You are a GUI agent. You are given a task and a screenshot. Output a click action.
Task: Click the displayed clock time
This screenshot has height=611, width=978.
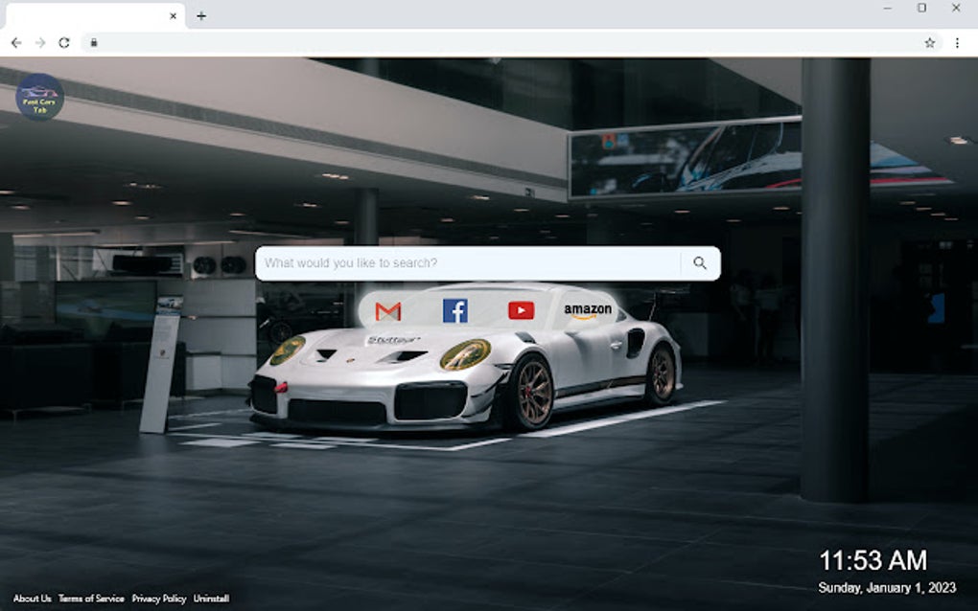[875, 560]
